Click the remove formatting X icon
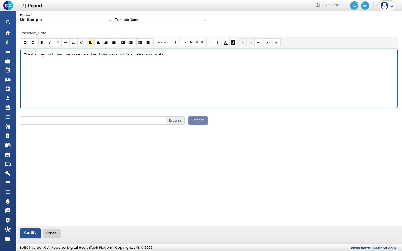 pos(267,42)
